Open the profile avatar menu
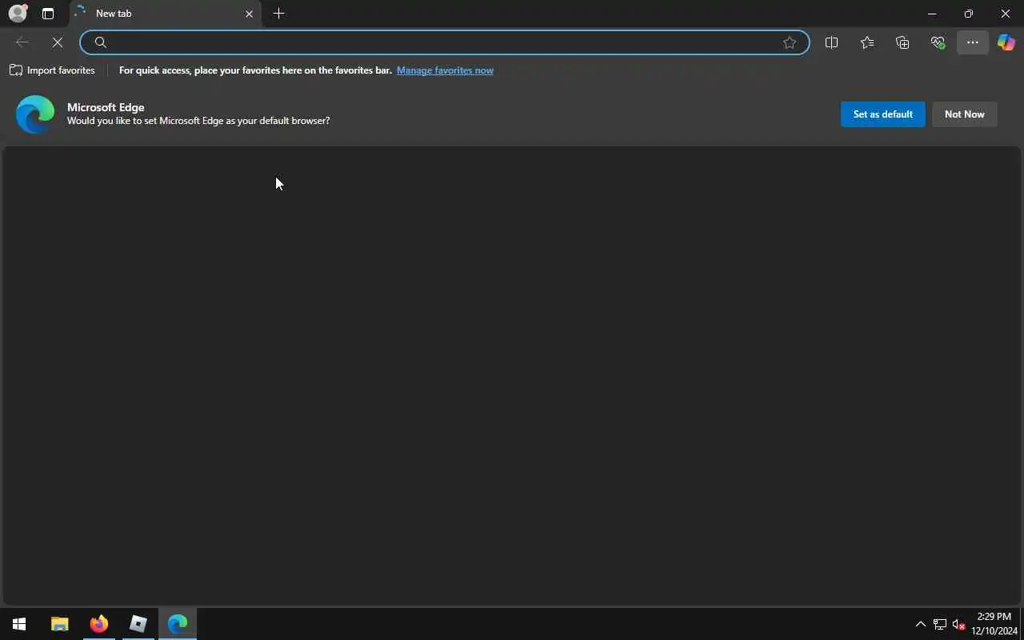 18,13
